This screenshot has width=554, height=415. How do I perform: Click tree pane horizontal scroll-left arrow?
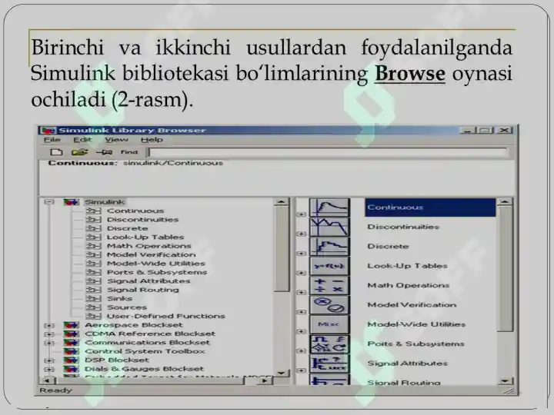click(x=48, y=380)
